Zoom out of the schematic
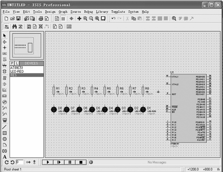The width and height of the screenshot is (223, 172). coord(91,19)
